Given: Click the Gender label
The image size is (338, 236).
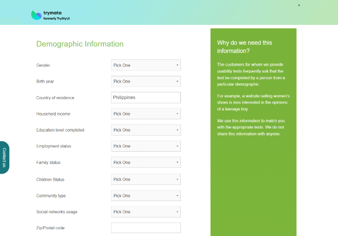Looking at the screenshot, I should tap(43, 65).
